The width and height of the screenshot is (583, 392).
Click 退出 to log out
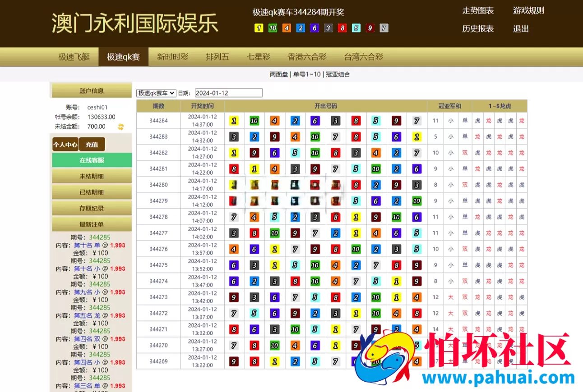tap(521, 28)
